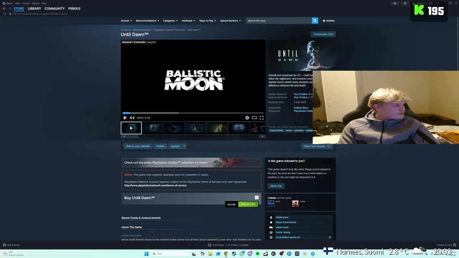This screenshot has width=459, height=258.
Task: Navigate forward with the forward arrow
Action: click(9, 8)
